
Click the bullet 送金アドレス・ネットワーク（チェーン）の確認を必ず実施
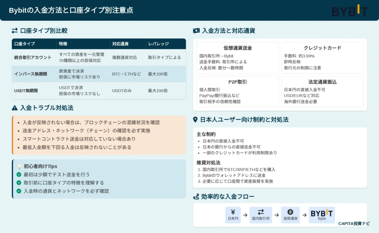86,131
